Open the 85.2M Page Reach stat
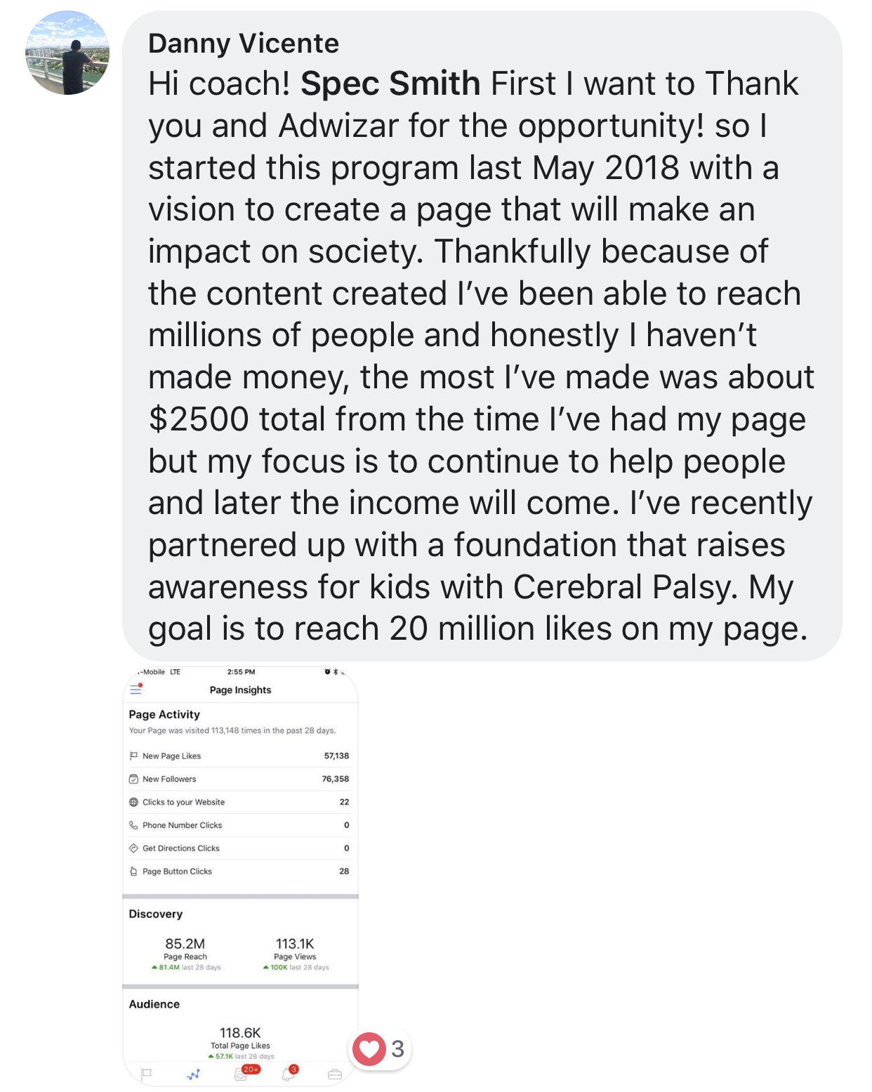872x1092 pixels. point(185,949)
